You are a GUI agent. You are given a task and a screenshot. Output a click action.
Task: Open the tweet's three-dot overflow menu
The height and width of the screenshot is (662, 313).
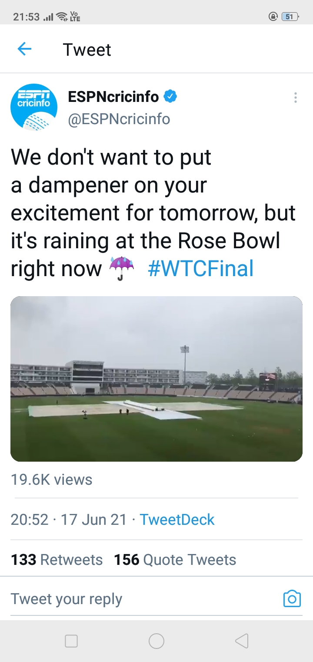tap(296, 98)
